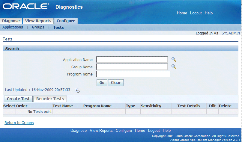Click Home link in footer

click(140, 130)
